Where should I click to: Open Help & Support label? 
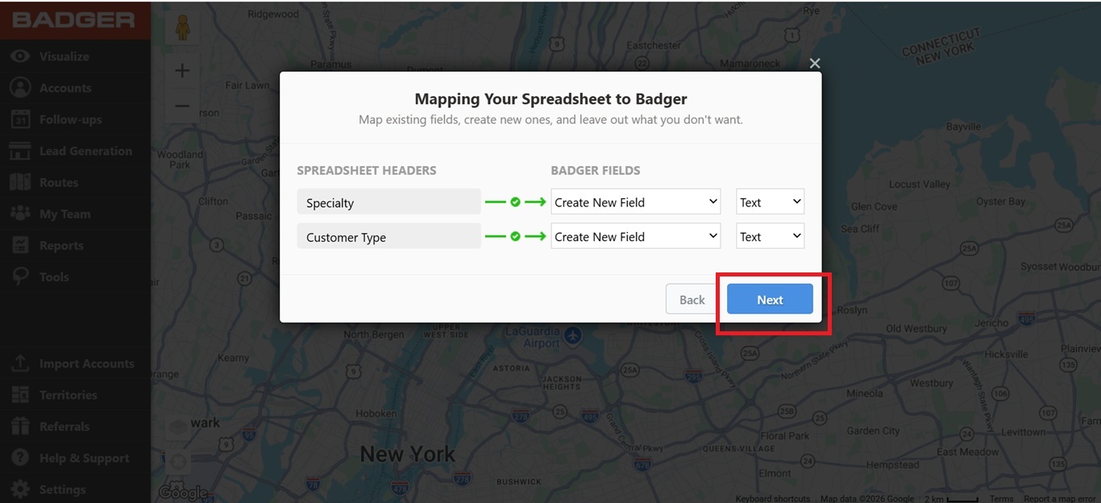tap(85, 458)
